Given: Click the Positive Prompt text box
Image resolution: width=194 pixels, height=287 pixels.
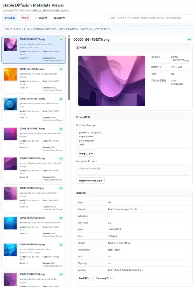Looking at the screenshot, I should (133, 138).
